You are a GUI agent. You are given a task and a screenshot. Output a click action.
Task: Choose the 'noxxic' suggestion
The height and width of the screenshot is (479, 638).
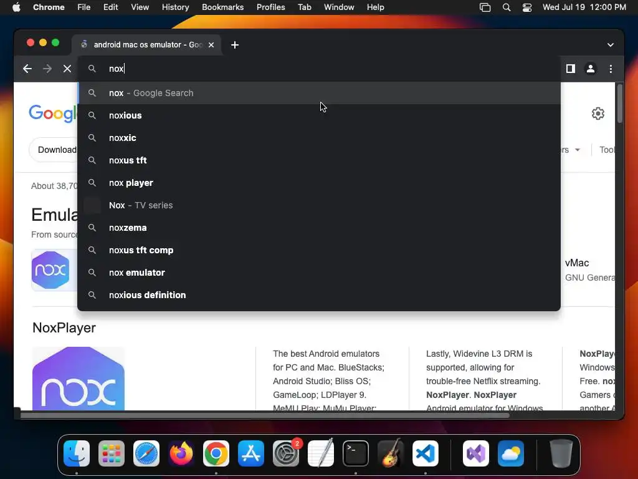[319, 138]
